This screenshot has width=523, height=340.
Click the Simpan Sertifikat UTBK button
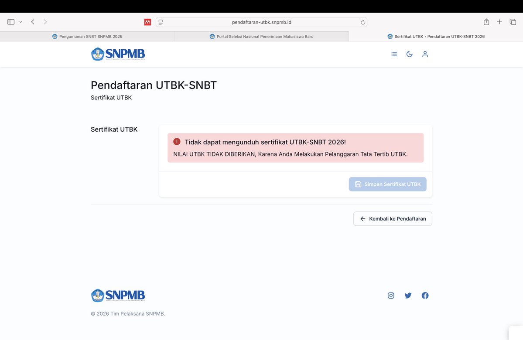388,184
